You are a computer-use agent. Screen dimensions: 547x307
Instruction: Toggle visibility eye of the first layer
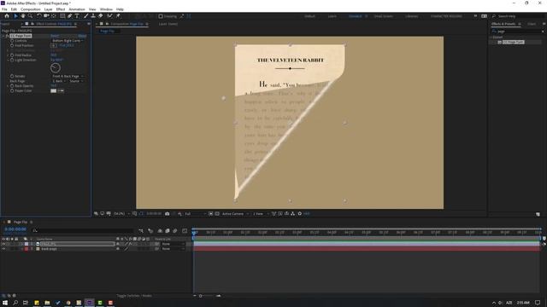pyautogui.click(x=3, y=244)
